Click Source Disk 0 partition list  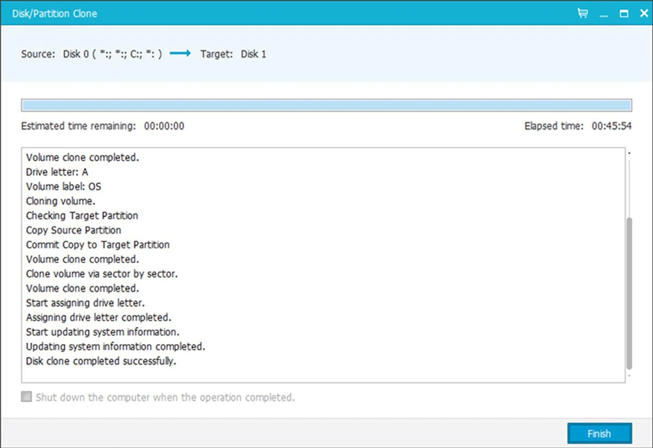click(x=112, y=54)
